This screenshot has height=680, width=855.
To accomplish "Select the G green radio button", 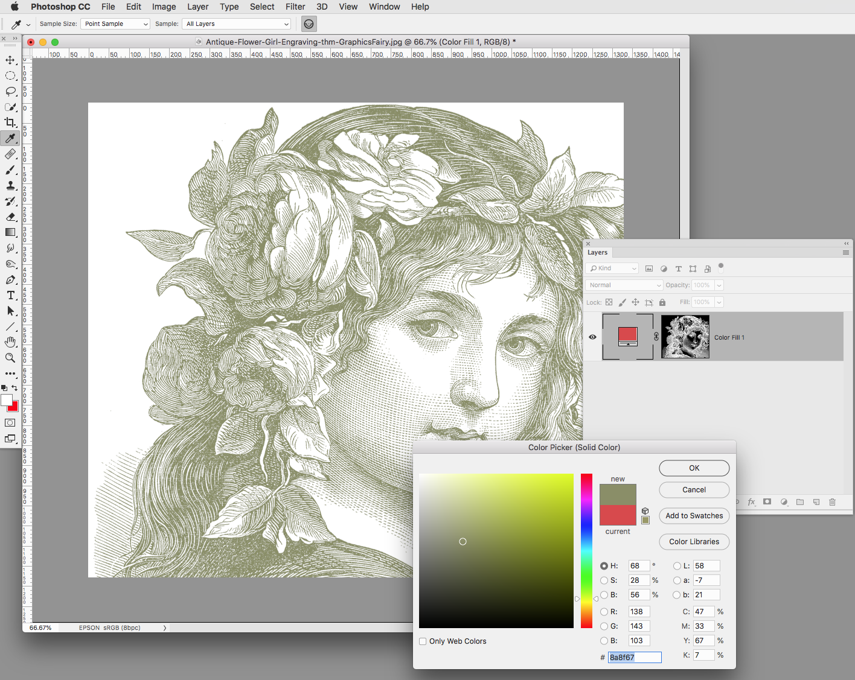I will tap(604, 626).
